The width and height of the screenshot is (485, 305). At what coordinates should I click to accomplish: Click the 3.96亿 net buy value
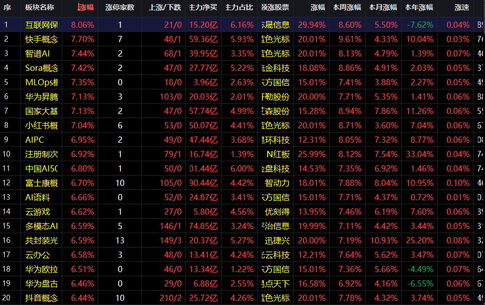206,82
